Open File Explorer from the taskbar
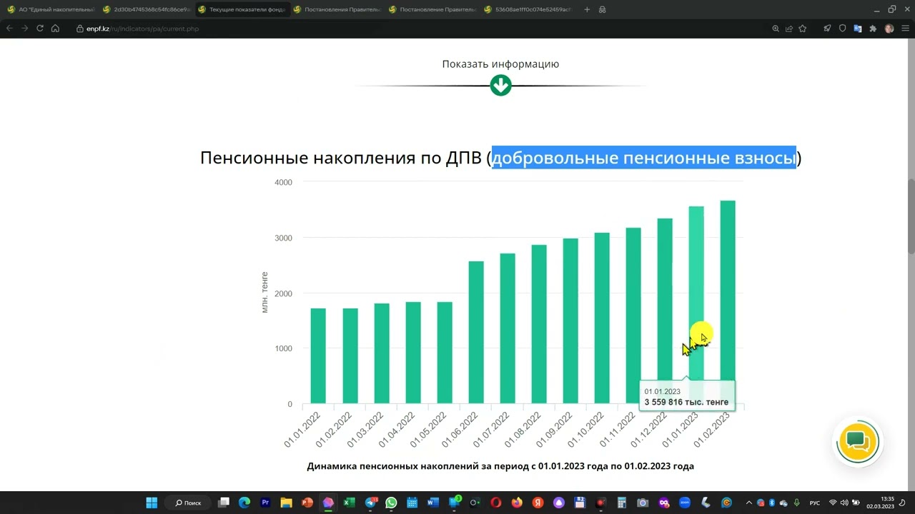The width and height of the screenshot is (915, 514). (286, 503)
